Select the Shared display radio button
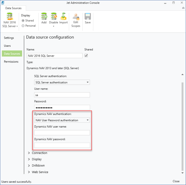The image size is (186, 185). 23,20
